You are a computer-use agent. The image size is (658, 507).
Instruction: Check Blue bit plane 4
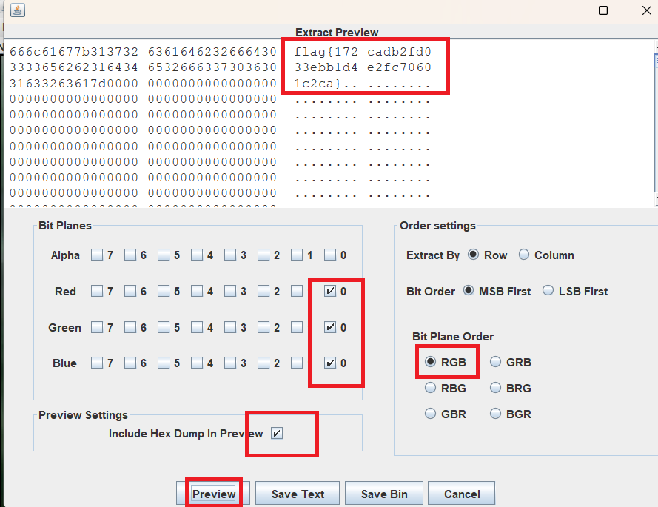[197, 363]
